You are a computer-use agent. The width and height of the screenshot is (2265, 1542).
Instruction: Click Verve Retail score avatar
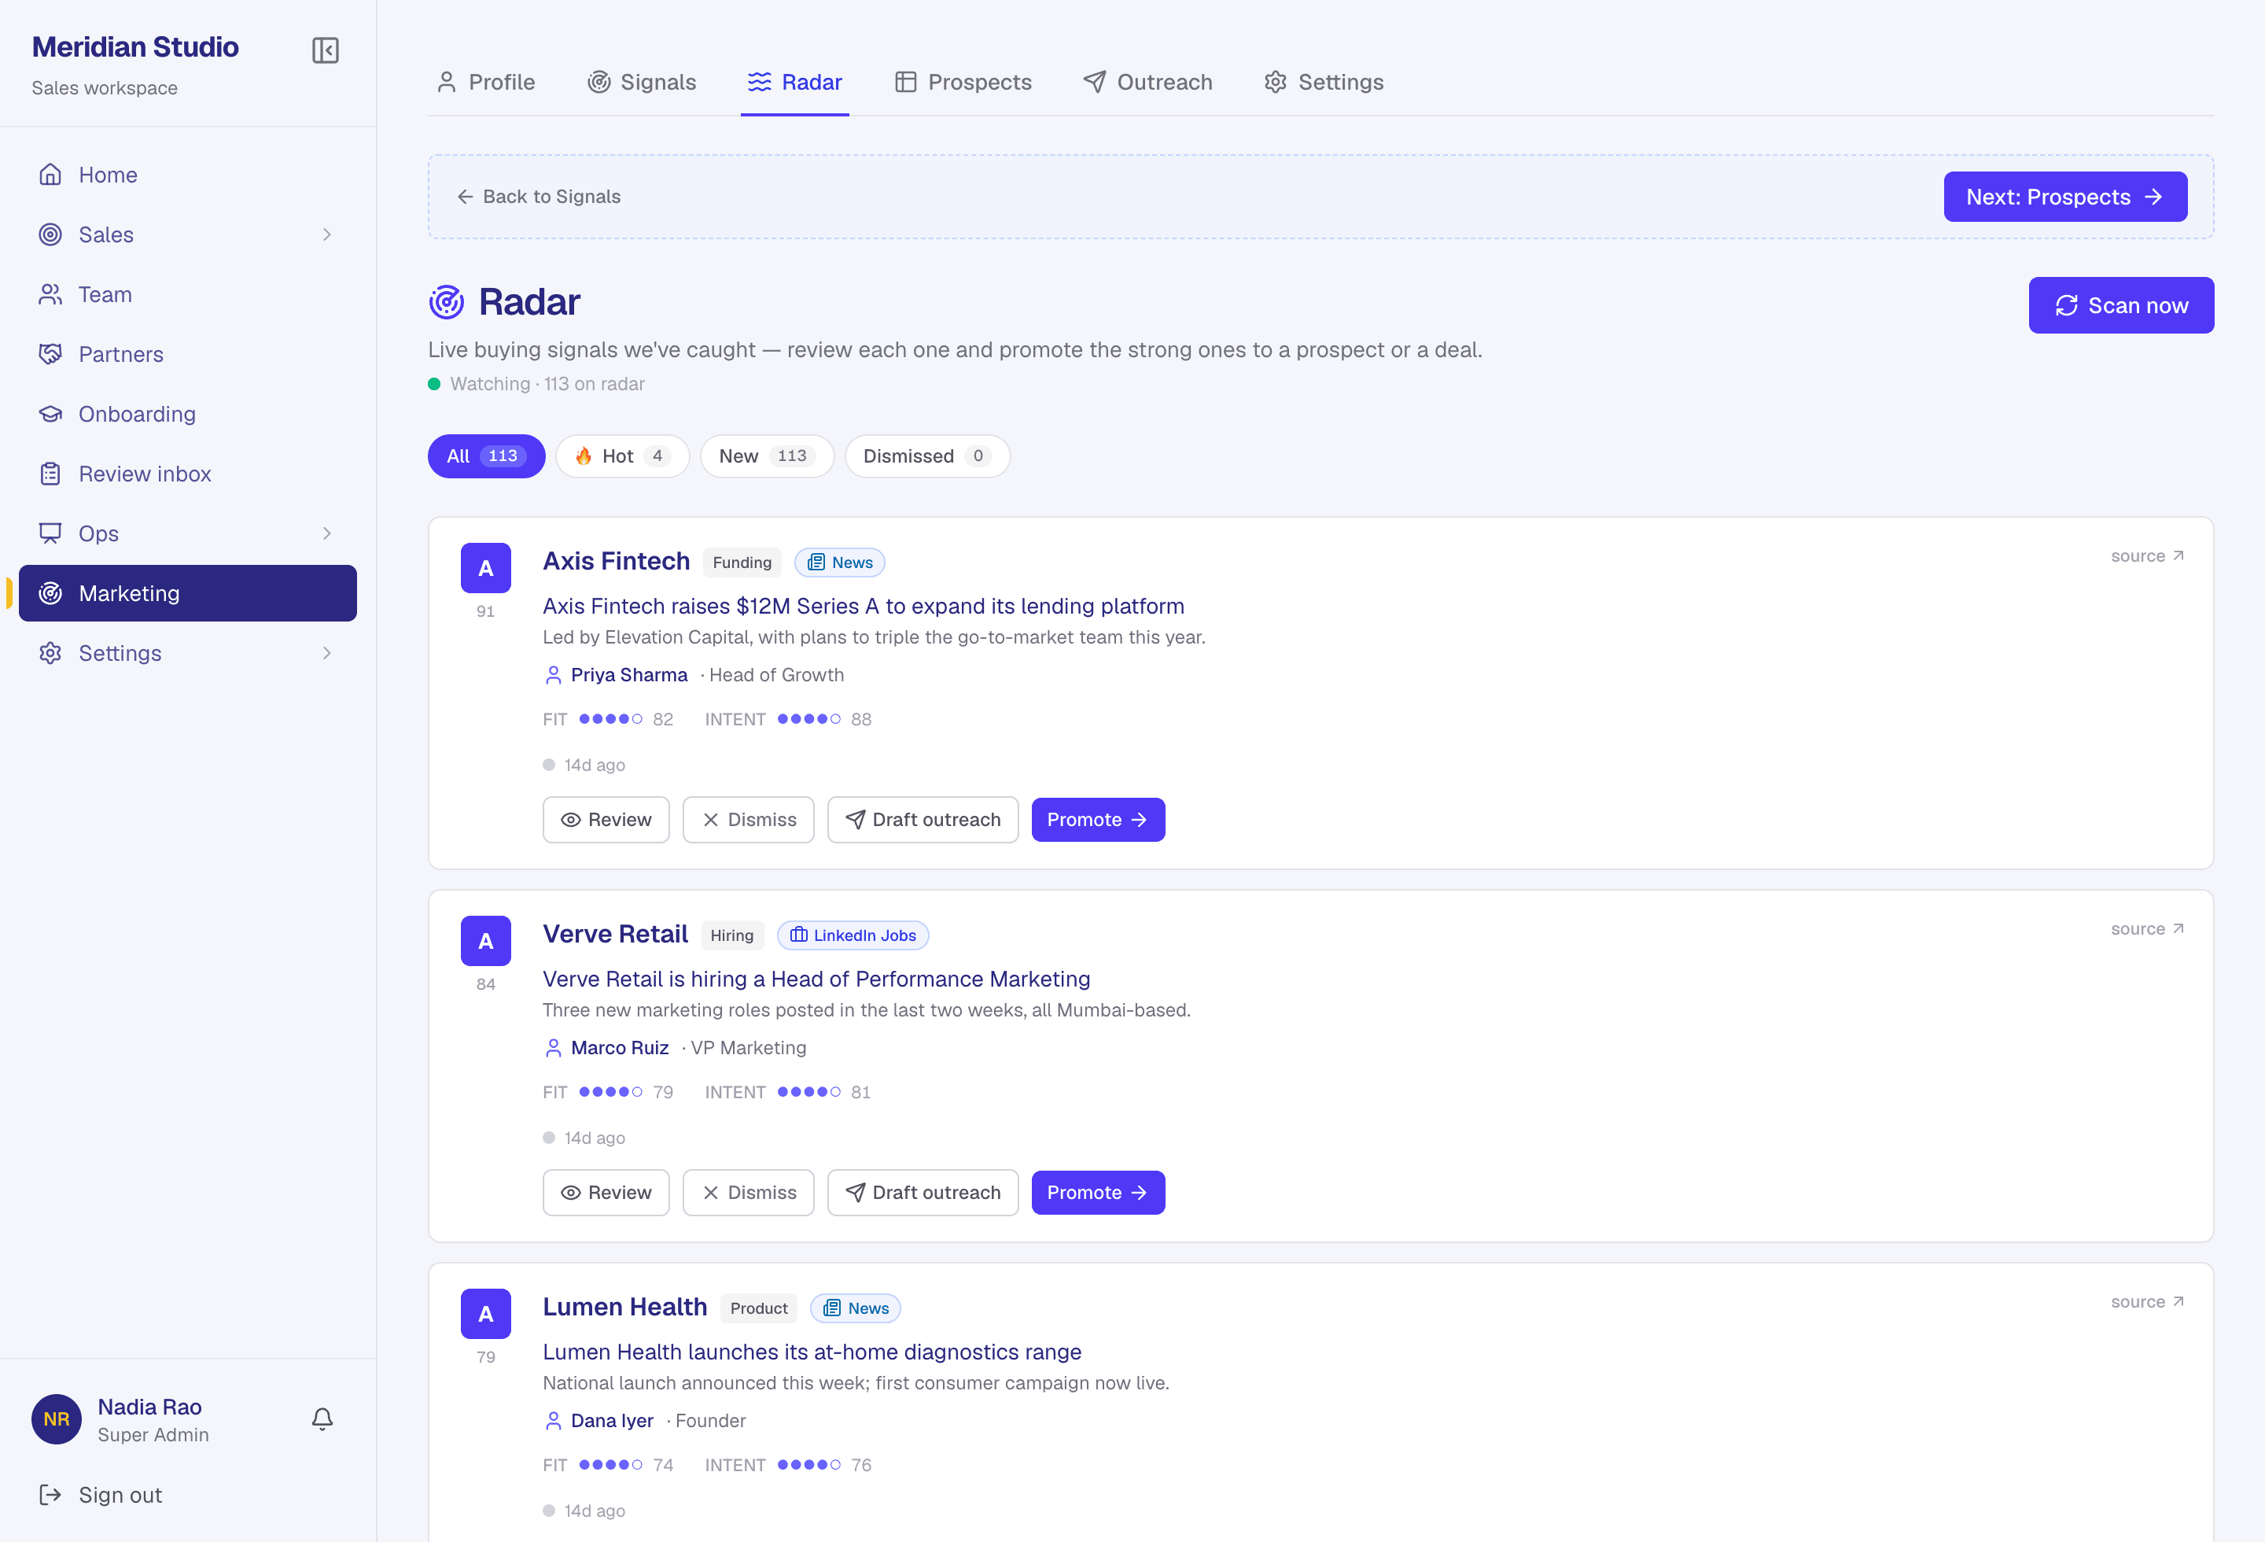click(485, 941)
